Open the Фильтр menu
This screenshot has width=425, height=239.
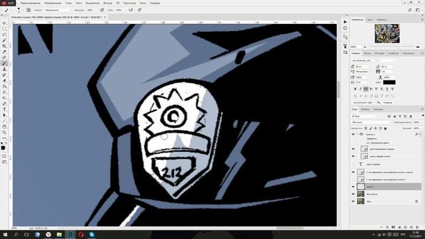point(108,3)
